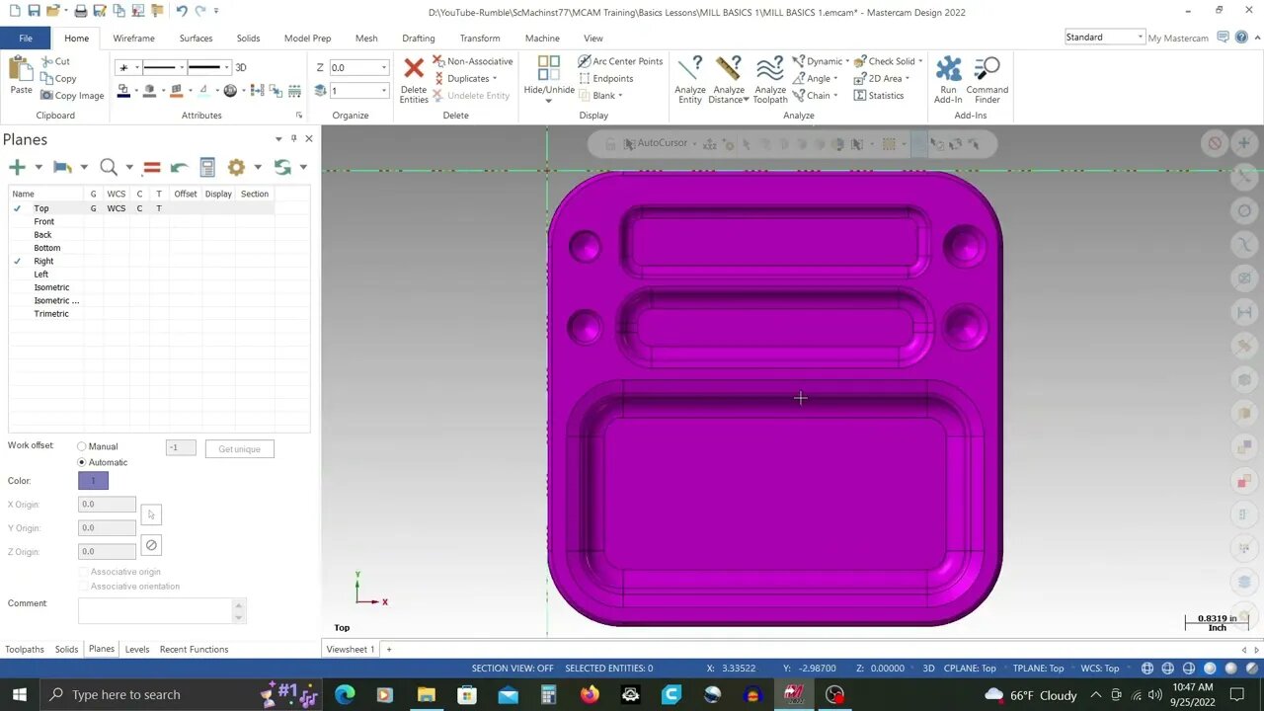
Task: Expand the Z depth dropdown
Action: coord(384,68)
